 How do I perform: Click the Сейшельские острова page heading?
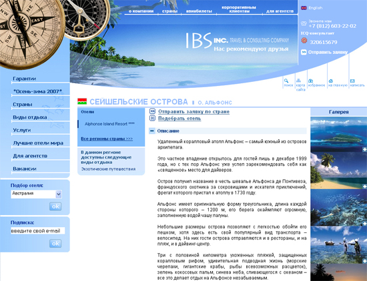click(x=139, y=102)
